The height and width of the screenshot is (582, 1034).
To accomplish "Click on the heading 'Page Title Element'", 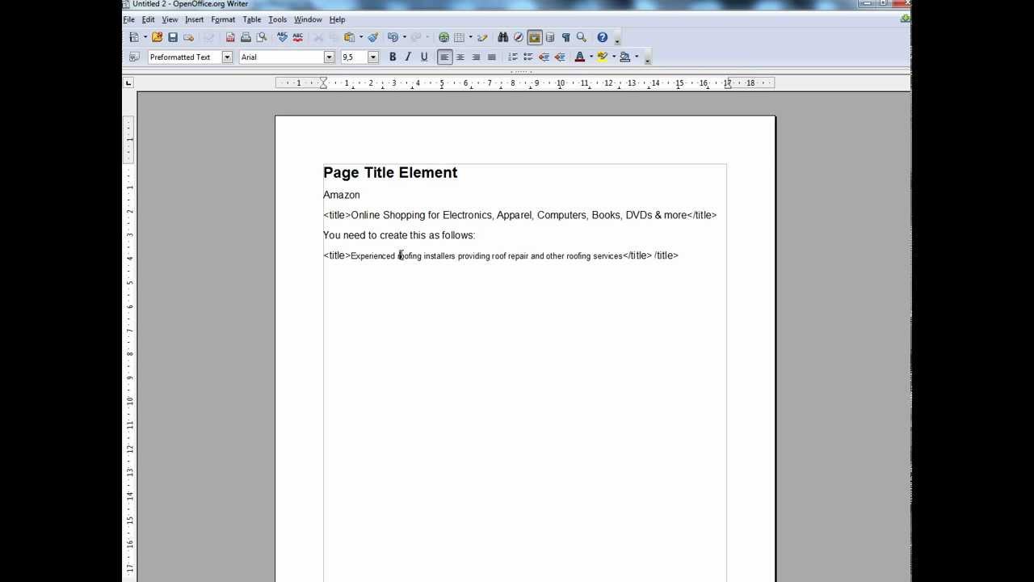I will tap(390, 172).
